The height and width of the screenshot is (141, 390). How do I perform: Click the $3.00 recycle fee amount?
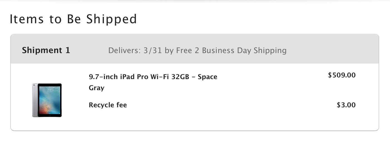point(346,105)
